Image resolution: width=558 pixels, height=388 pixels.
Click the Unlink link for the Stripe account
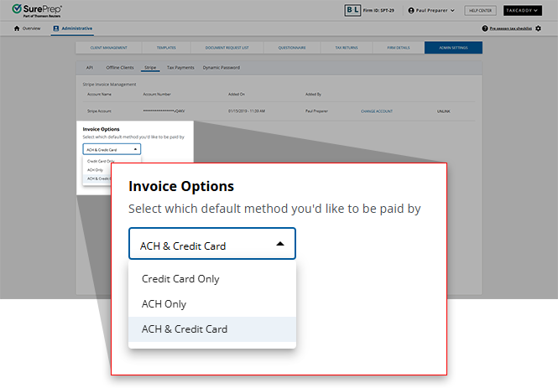click(x=443, y=111)
